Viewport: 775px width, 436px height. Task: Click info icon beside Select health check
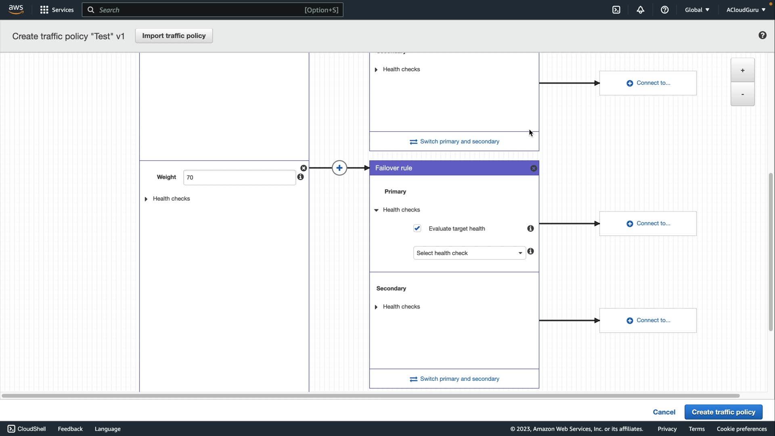point(530,252)
